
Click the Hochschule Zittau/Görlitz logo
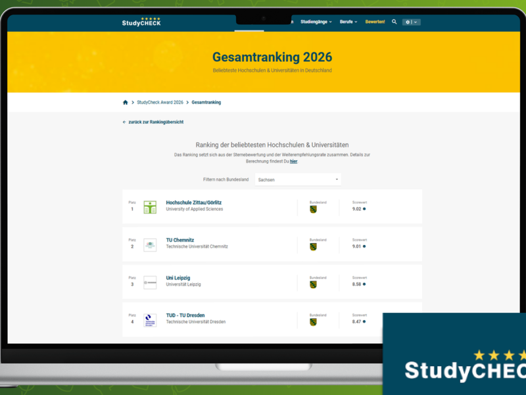tap(150, 207)
